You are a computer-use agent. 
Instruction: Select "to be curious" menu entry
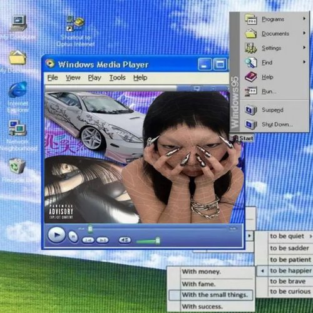click(x=290, y=291)
